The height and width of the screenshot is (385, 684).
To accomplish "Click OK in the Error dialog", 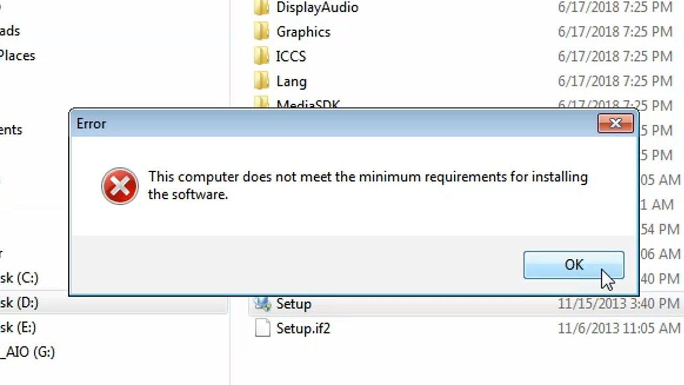I will 573,265.
